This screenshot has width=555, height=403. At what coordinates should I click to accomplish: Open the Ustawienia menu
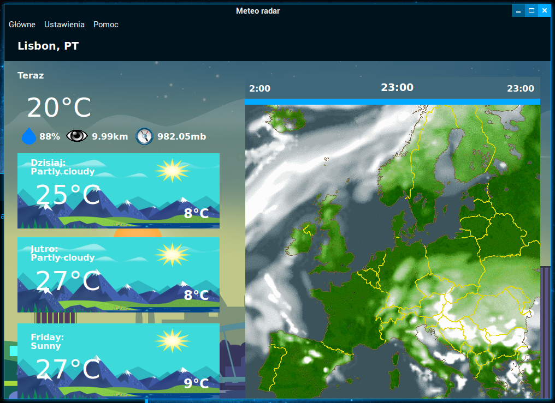tap(64, 25)
